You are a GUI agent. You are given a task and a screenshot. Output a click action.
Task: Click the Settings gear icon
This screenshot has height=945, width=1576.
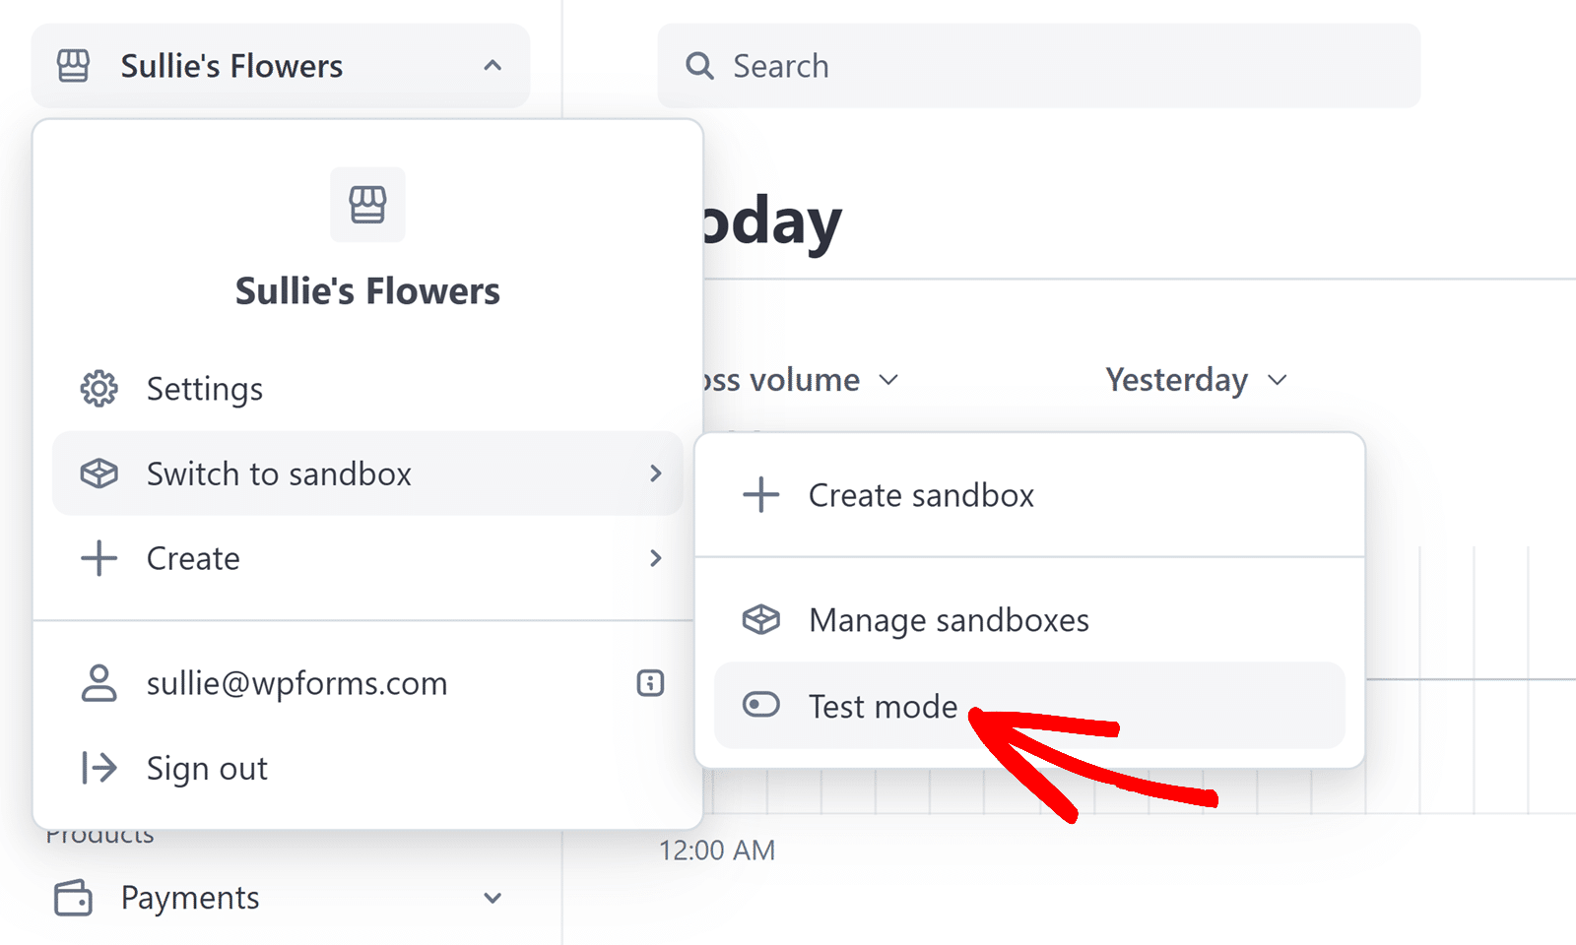[98, 389]
